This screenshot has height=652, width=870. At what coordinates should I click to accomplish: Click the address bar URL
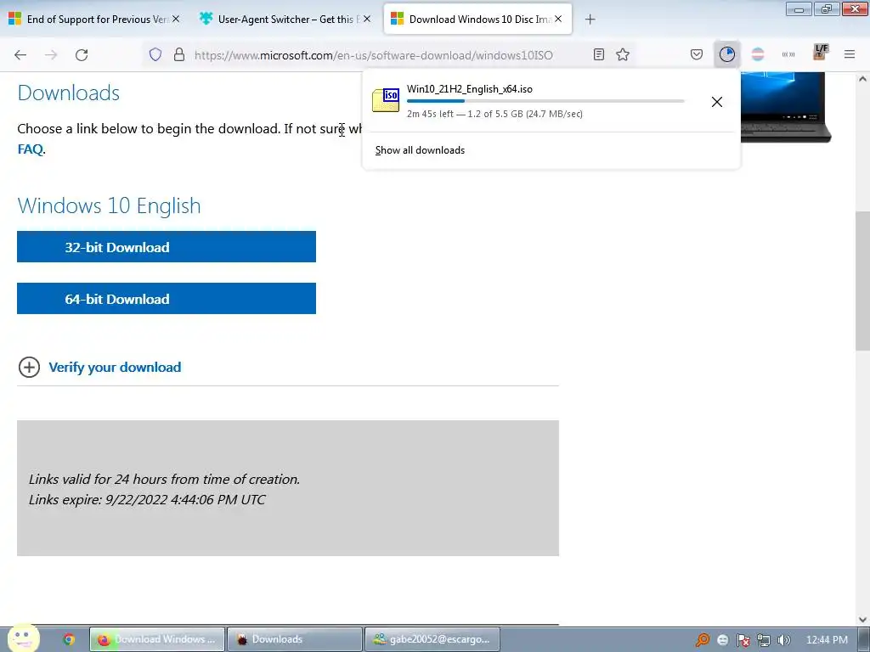click(374, 55)
